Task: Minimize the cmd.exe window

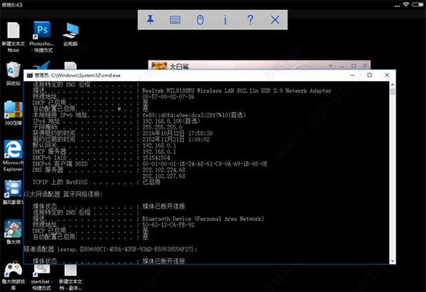Action: (x=352, y=75)
